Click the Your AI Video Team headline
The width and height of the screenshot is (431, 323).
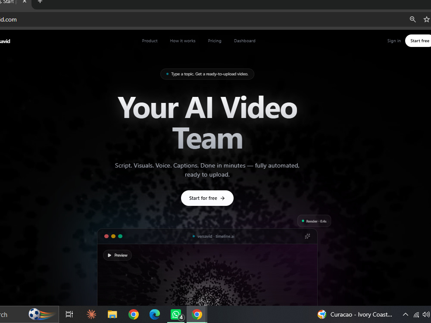click(x=207, y=123)
